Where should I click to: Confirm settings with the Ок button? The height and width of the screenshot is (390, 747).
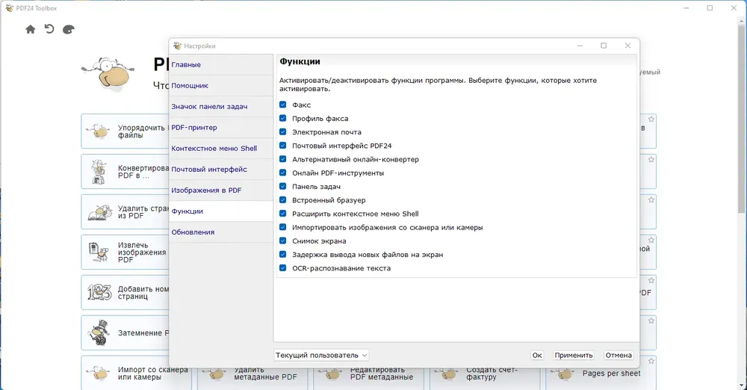537,355
